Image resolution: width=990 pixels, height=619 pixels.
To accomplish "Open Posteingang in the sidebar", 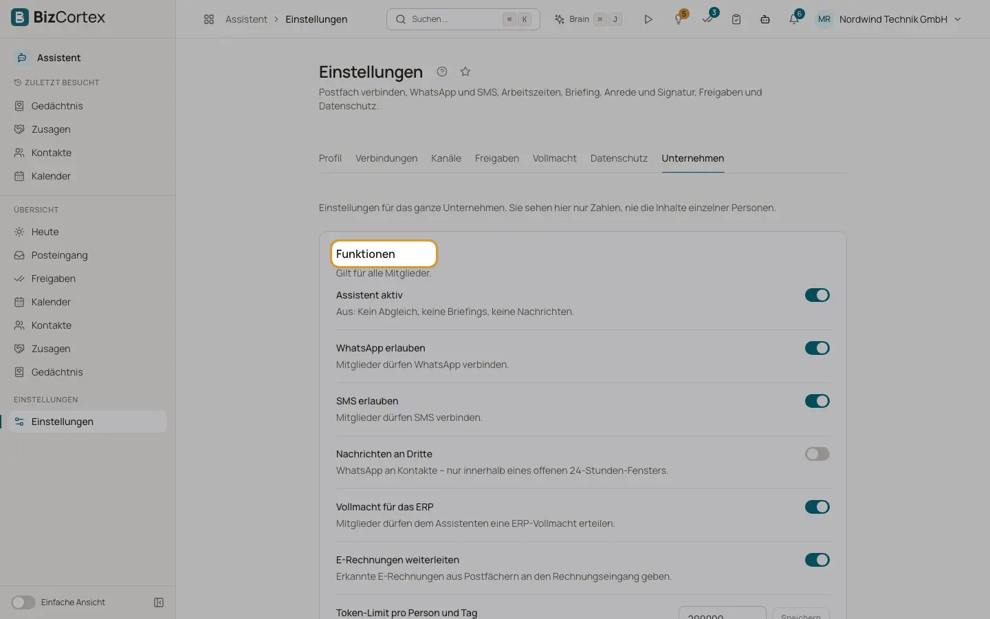I will (88, 255).
